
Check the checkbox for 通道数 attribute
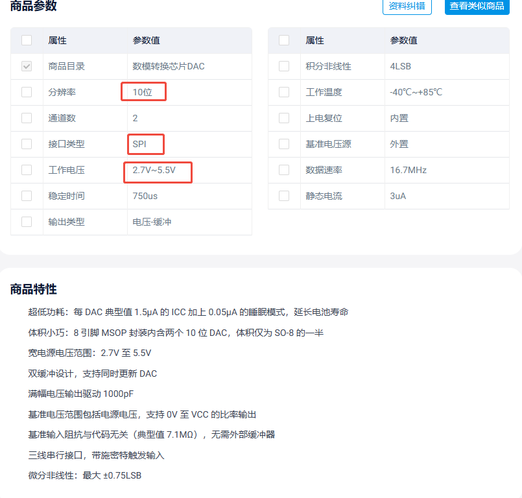(x=26, y=118)
